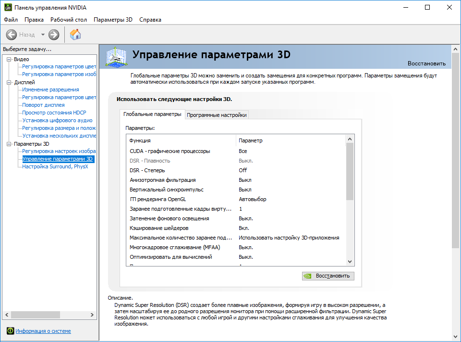The image size is (461, 342).
Task: Open the Правка menu
Action: [34, 20]
